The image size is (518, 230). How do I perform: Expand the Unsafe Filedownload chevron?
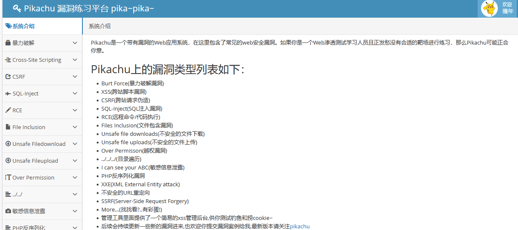pos(75,144)
